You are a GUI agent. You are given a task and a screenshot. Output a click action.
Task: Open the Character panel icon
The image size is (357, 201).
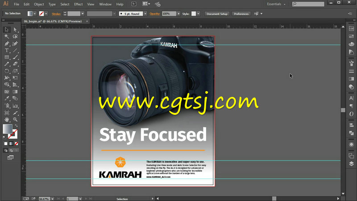pos(351,98)
